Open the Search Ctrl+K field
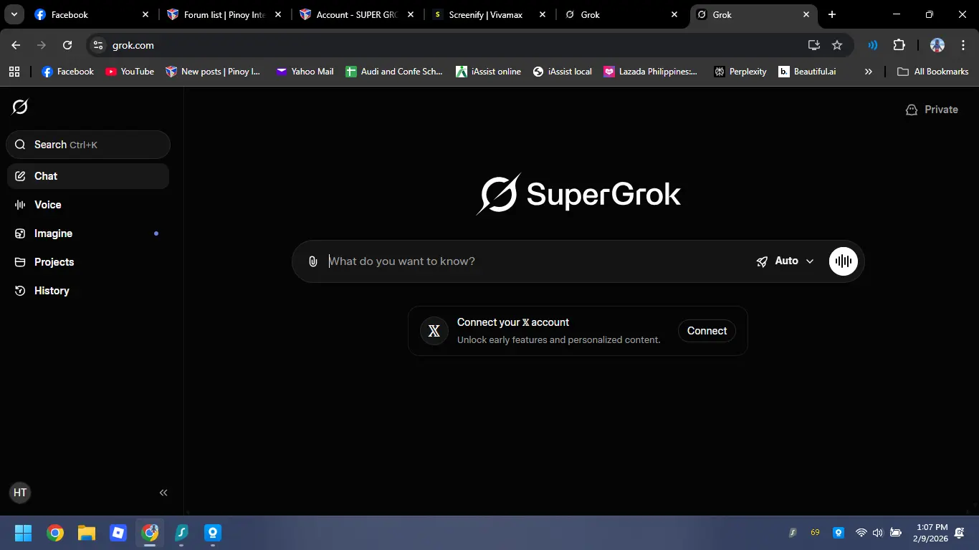 [x=88, y=145]
